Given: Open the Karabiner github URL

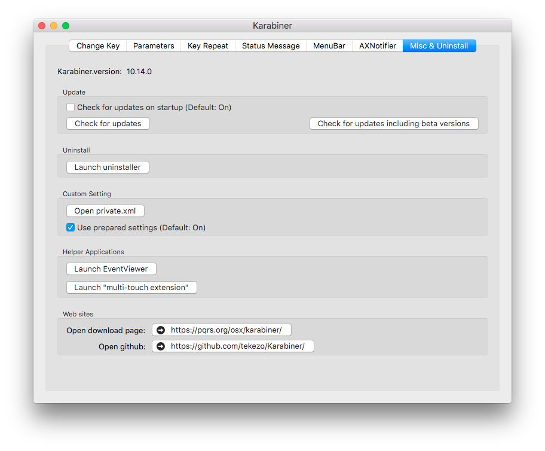Looking at the screenshot, I should [x=233, y=346].
